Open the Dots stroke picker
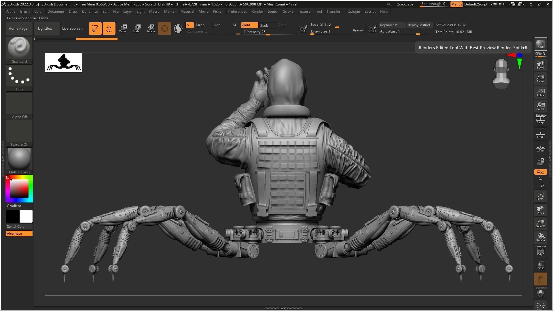The height and width of the screenshot is (311, 553). [19, 78]
